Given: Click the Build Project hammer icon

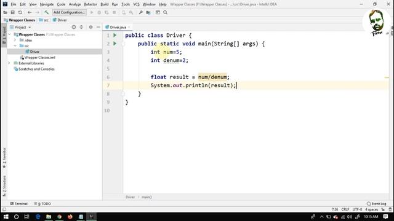Looking at the screenshot, I should click(x=47, y=12).
